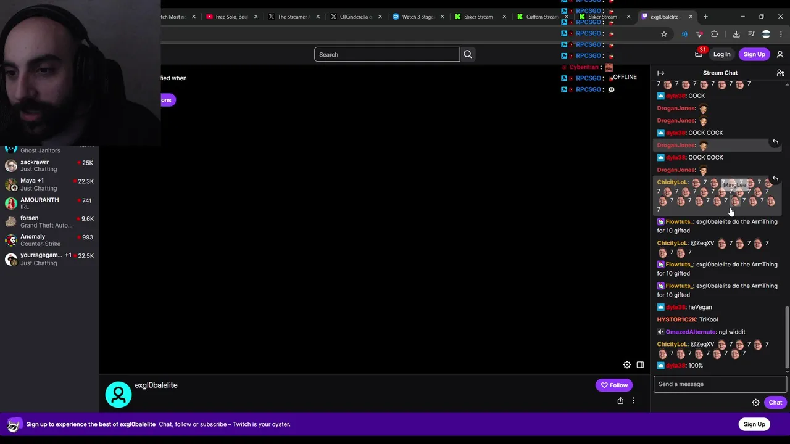Open the Chrome three-dot menu
790x444 pixels.
(781, 34)
